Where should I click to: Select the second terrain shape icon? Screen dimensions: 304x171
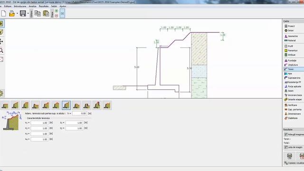point(15,105)
